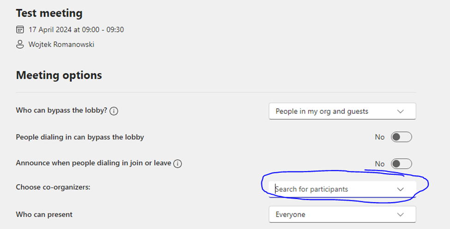Click the 'Test meeting' title
This screenshot has height=229, width=450.
[49, 13]
